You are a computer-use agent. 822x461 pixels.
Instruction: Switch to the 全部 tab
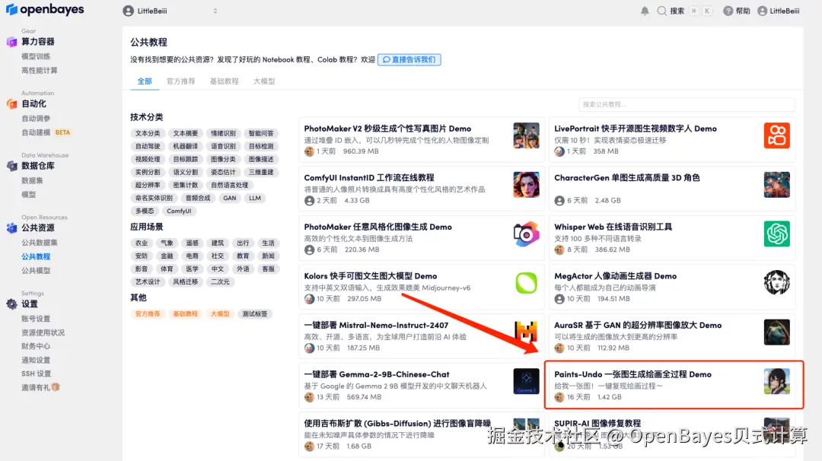point(145,81)
